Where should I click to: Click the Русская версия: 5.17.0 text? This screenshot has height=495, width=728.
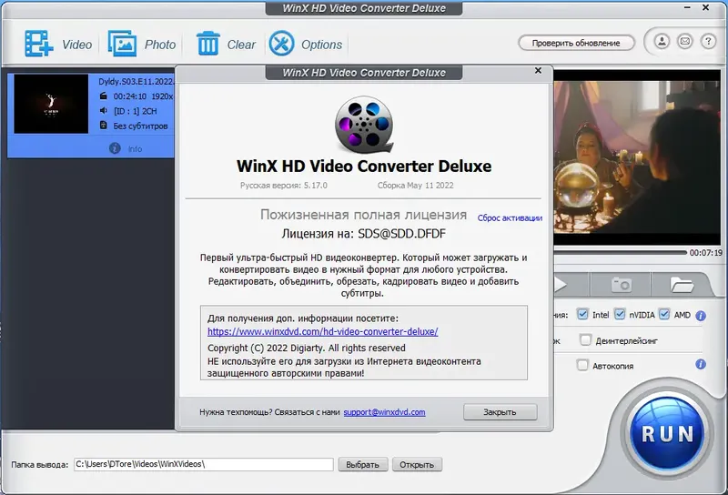click(284, 186)
